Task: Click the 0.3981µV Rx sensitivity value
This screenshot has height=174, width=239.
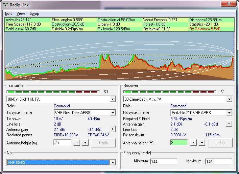Action: pos(178,135)
